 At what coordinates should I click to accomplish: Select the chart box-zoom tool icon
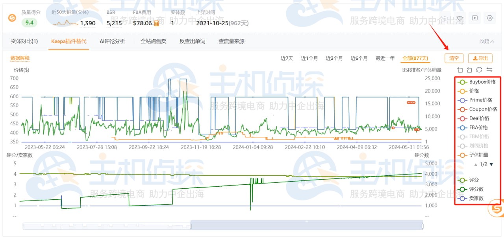click(460, 70)
